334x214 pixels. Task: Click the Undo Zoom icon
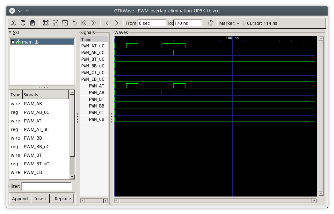pos(74,23)
